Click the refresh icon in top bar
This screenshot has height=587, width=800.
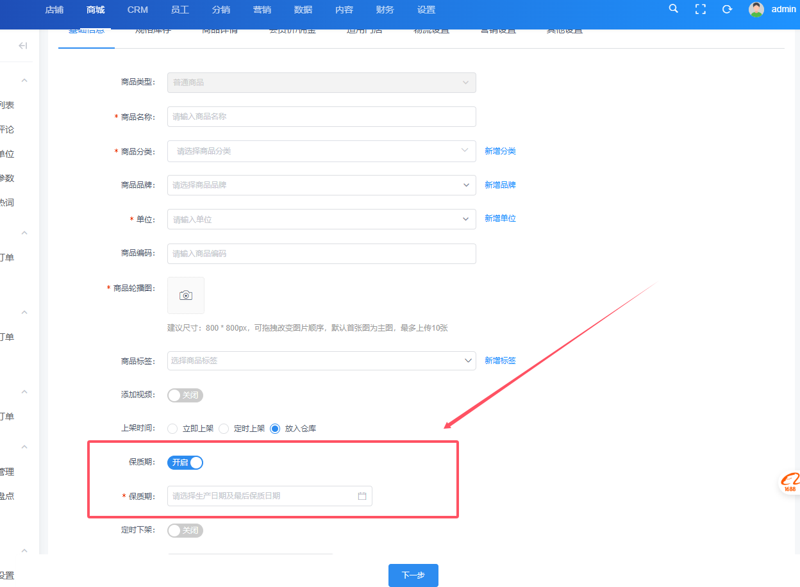pyautogui.click(x=727, y=9)
